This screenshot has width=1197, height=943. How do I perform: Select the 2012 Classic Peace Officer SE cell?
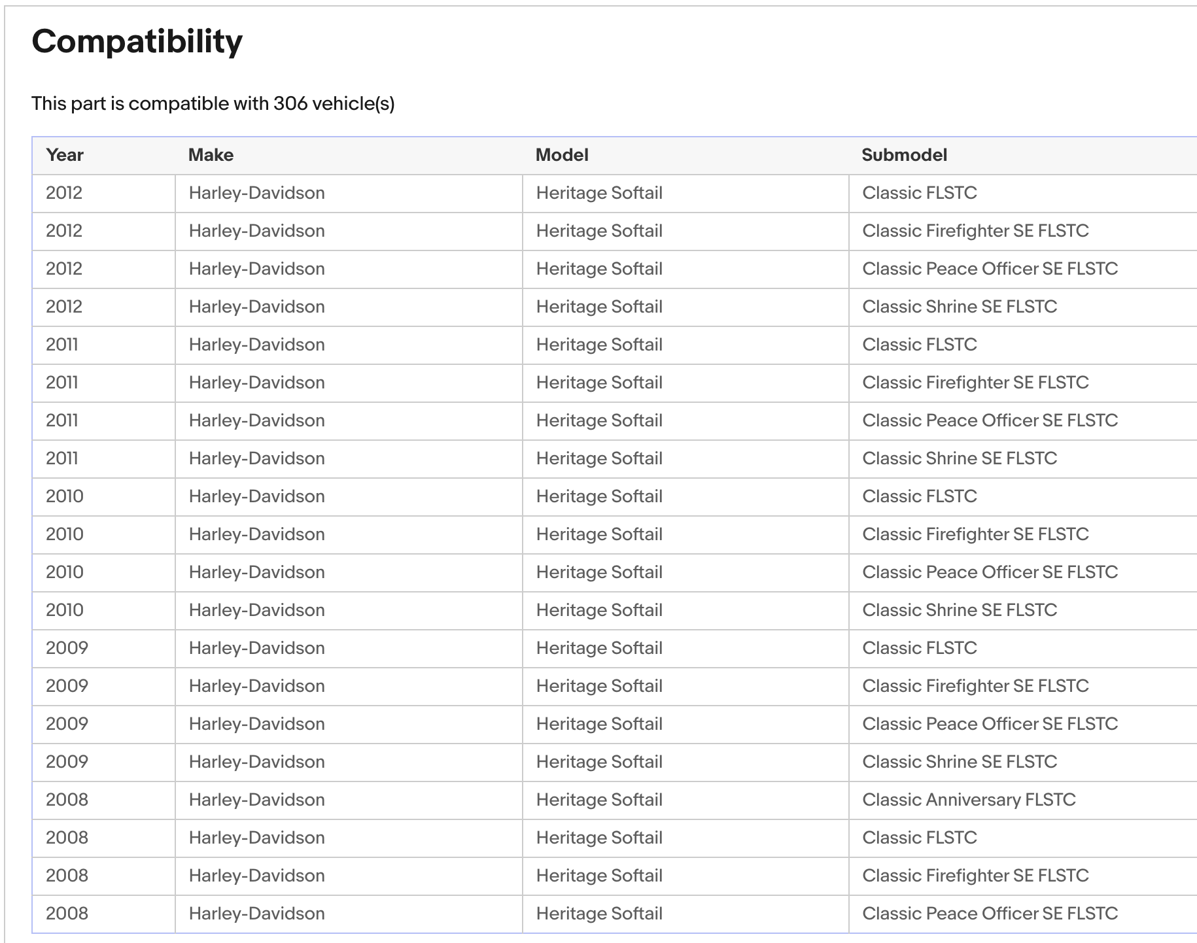989,269
